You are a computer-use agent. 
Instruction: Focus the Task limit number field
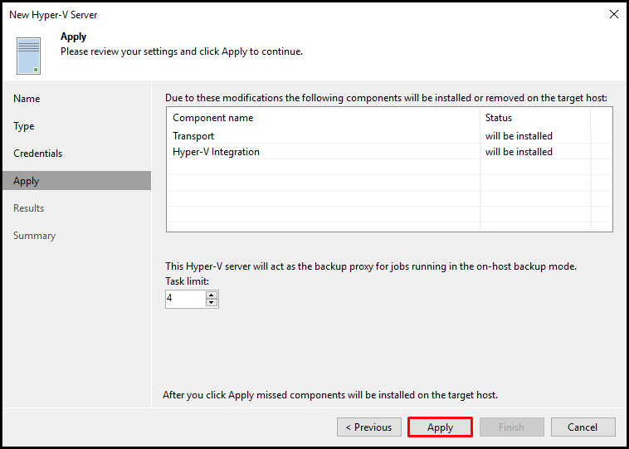[x=186, y=299]
